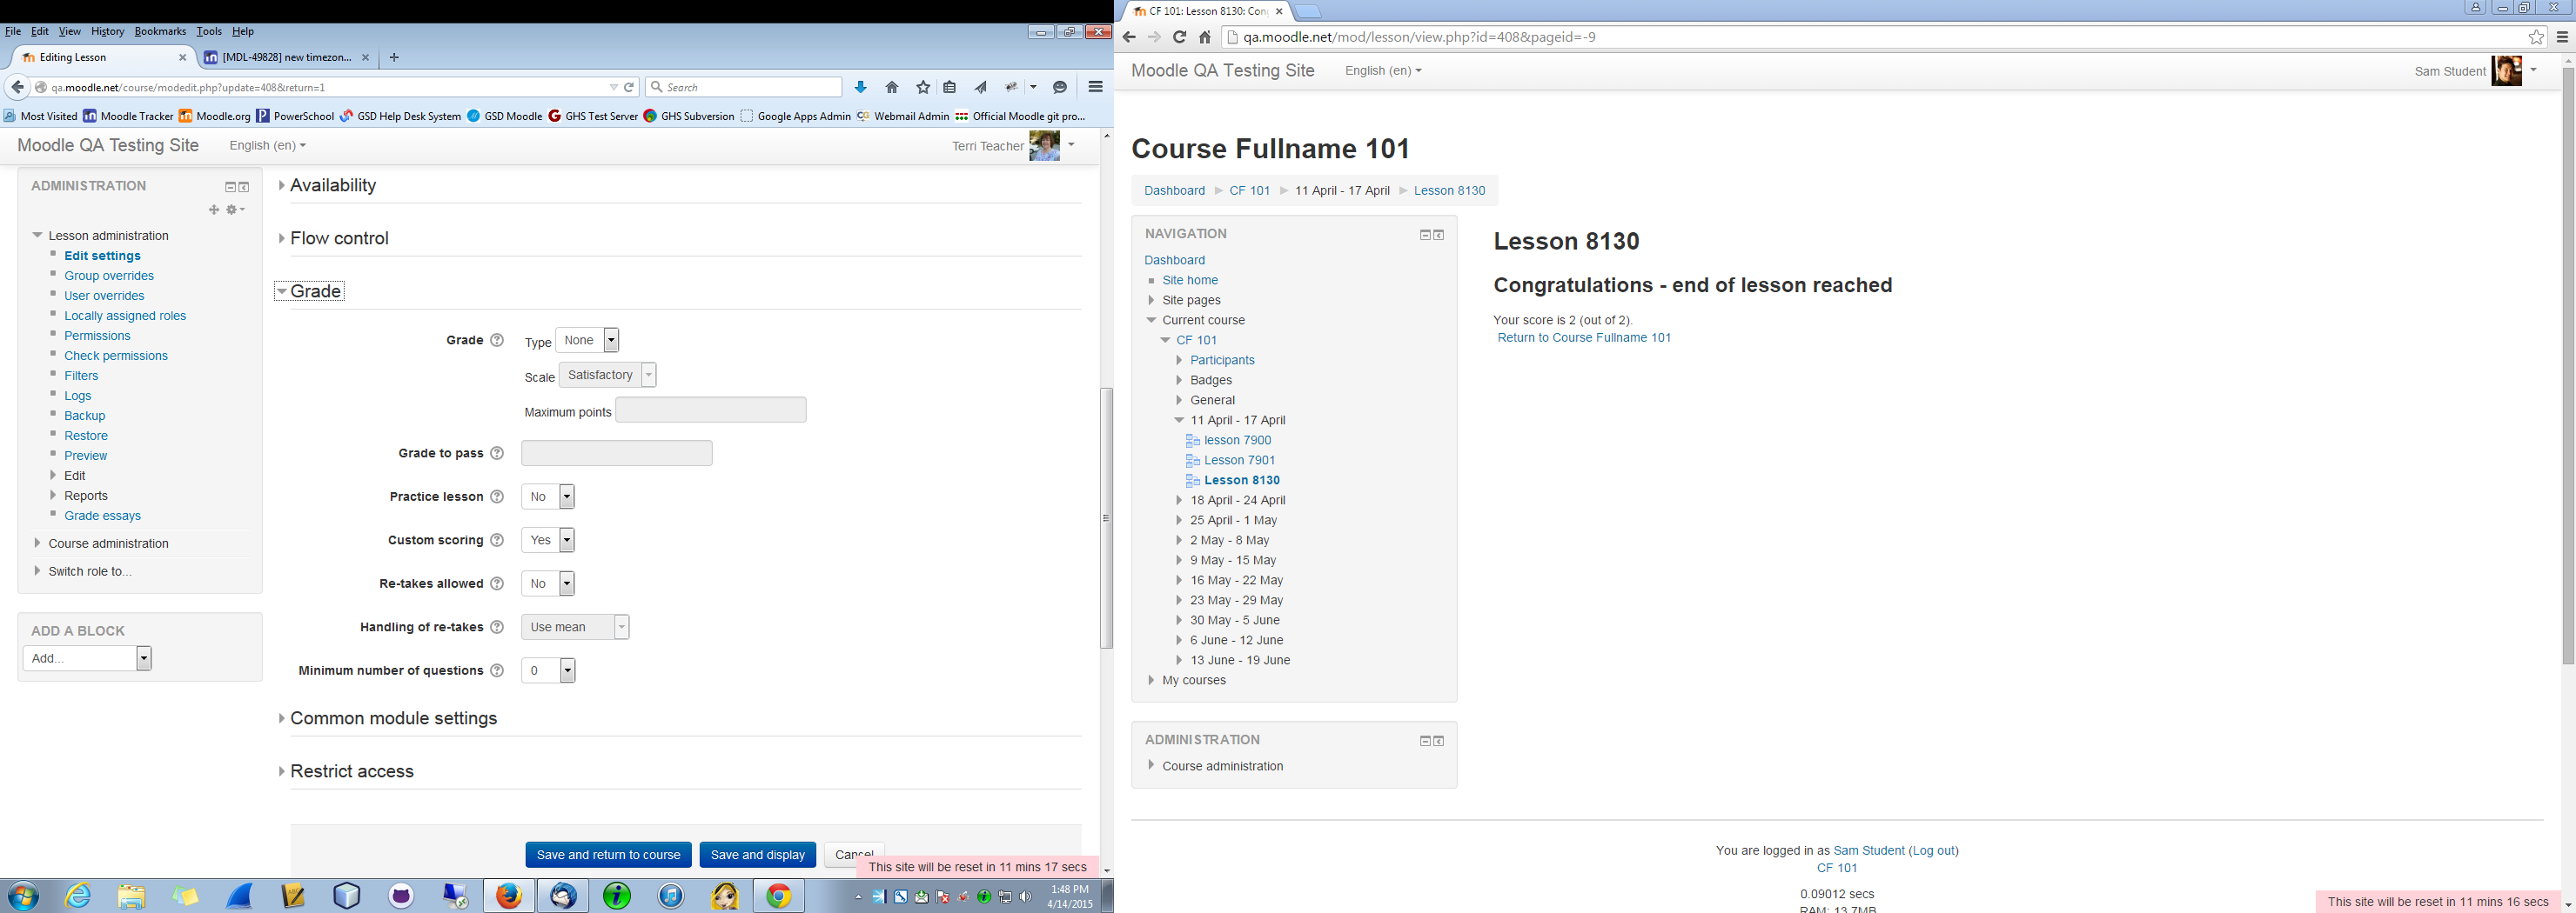Viewport: 2576px width, 913px height.
Task: Expand My courses in navigation tree
Action: click(x=1193, y=680)
